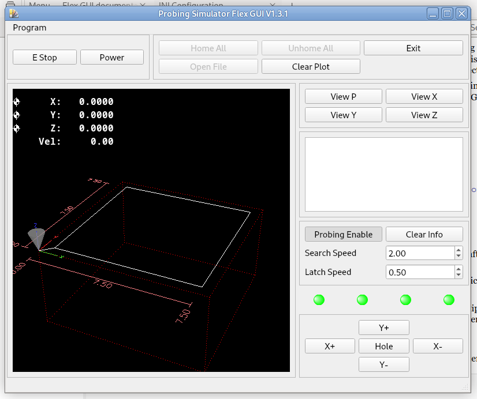Image resolution: width=477 pixels, height=399 pixels.
Task: Click the Hole probing button
Action: coord(383,346)
